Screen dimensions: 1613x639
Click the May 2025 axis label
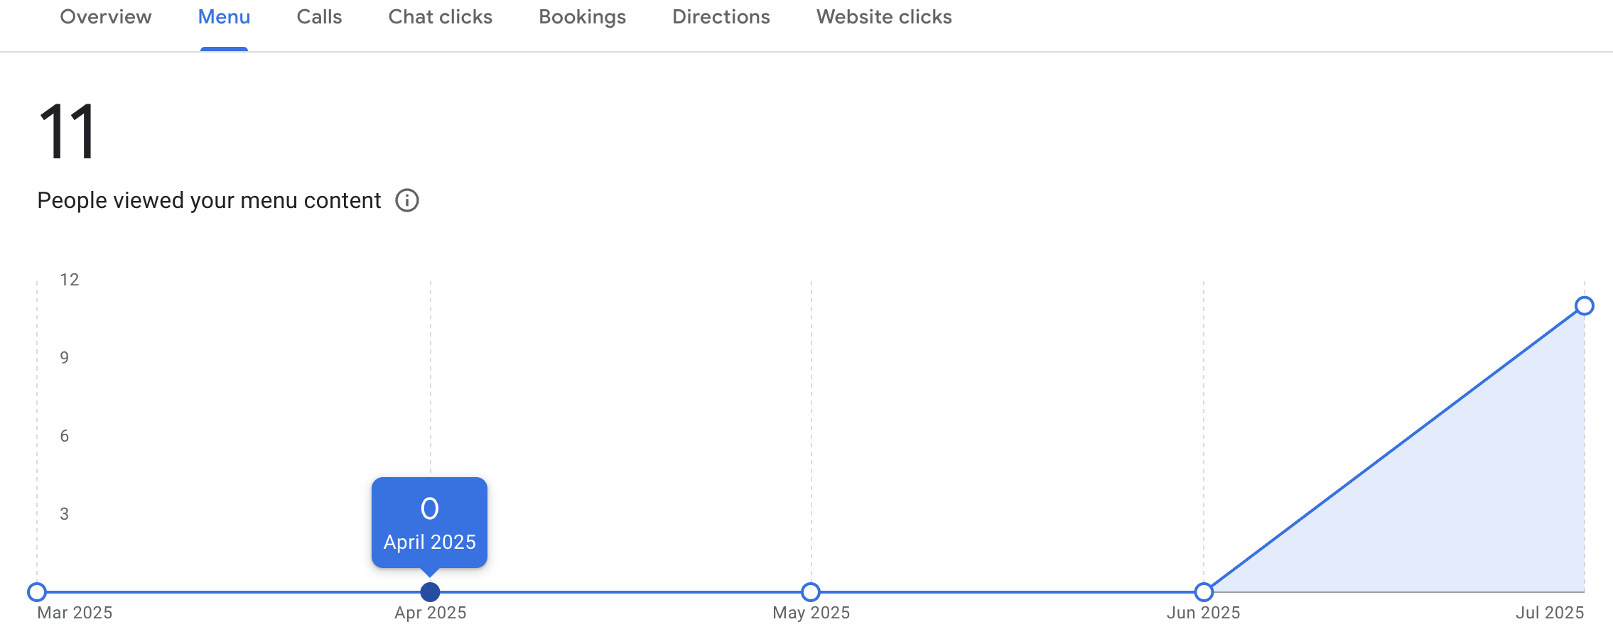pyautogui.click(x=811, y=613)
